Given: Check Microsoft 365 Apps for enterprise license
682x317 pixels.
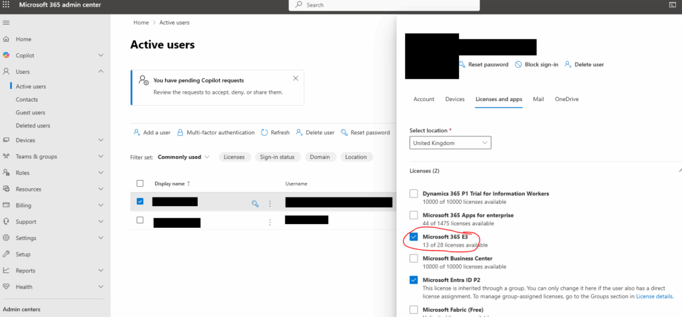Looking at the screenshot, I should [x=414, y=215].
